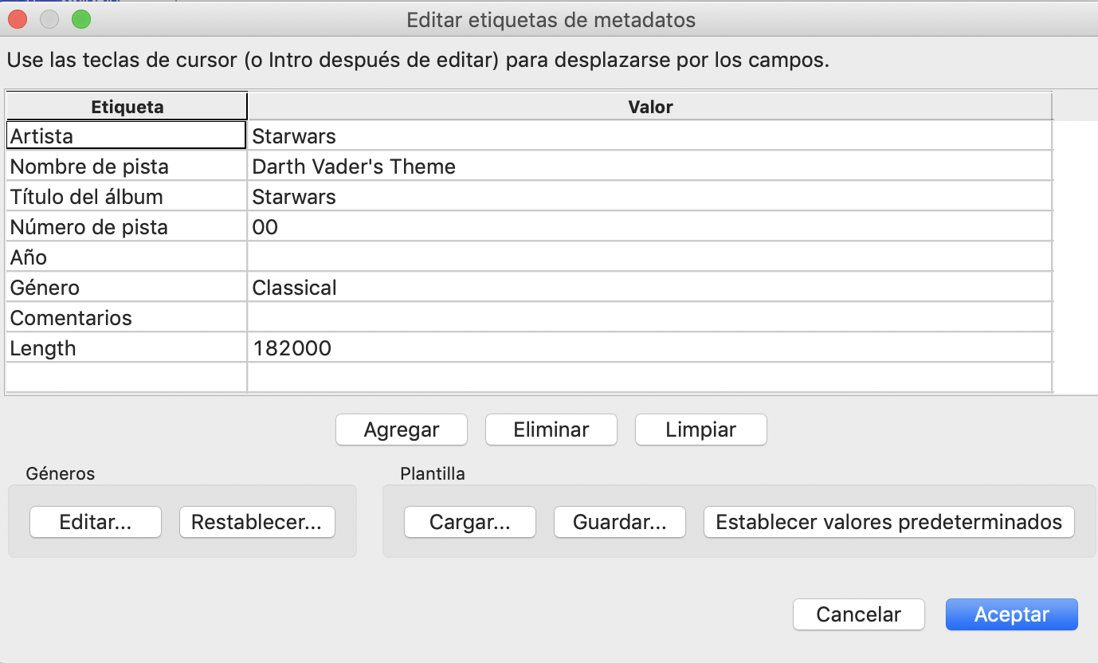Click the 'Etiqueta' column header
The image size is (1098, 663).
click(x=127, y=107)
